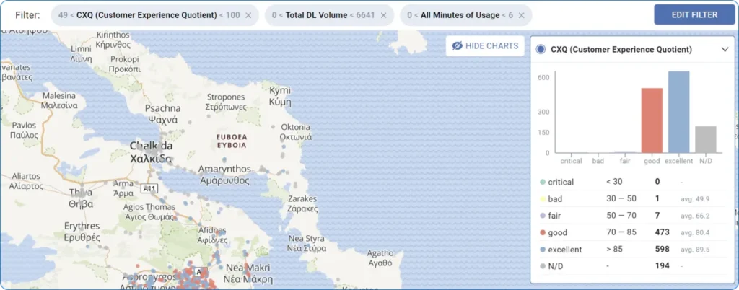Click the N/D gray bar in chart
This screenshot has height=290, width=739.
tap(705, 139)
